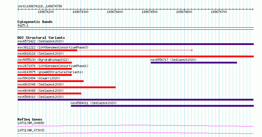
Task: Click the end marker of esv3611212 thin line
Action: 192,50
